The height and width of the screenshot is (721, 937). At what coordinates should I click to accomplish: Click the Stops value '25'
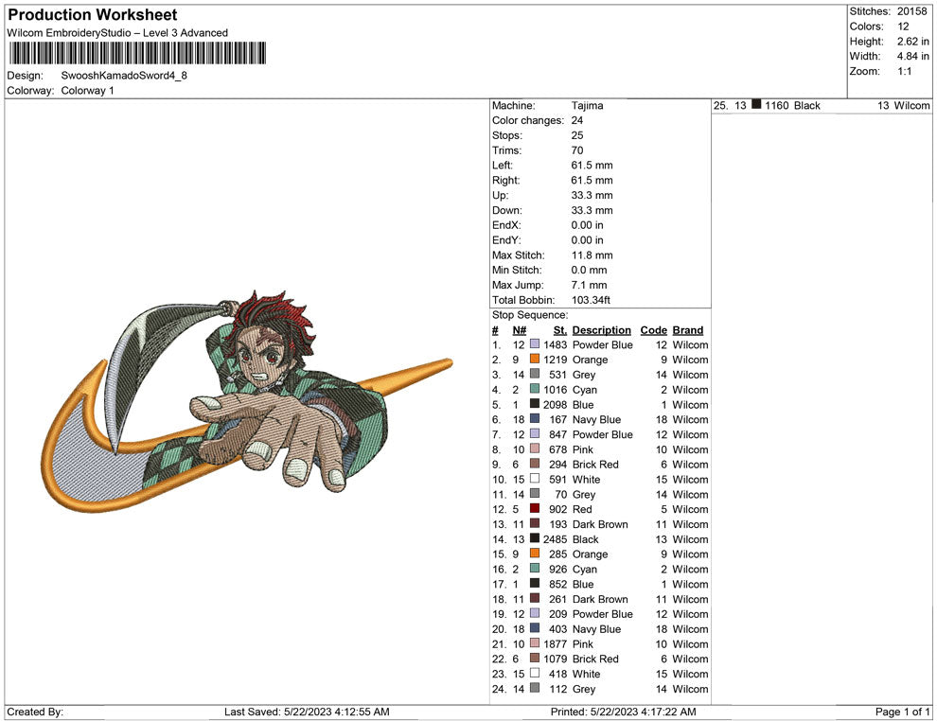click(576, 135)
